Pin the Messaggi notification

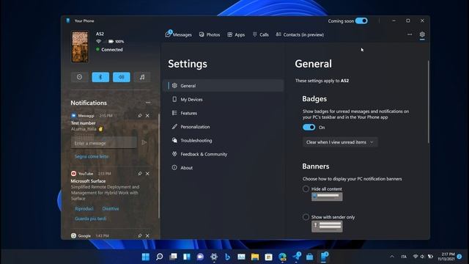(x=140, y=116)
